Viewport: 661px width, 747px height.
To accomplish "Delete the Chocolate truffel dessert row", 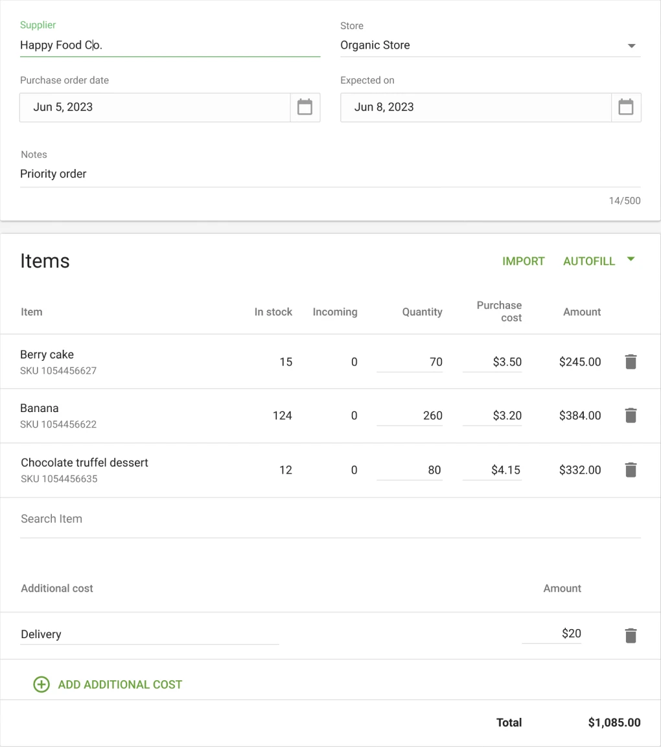I will 631,470.
